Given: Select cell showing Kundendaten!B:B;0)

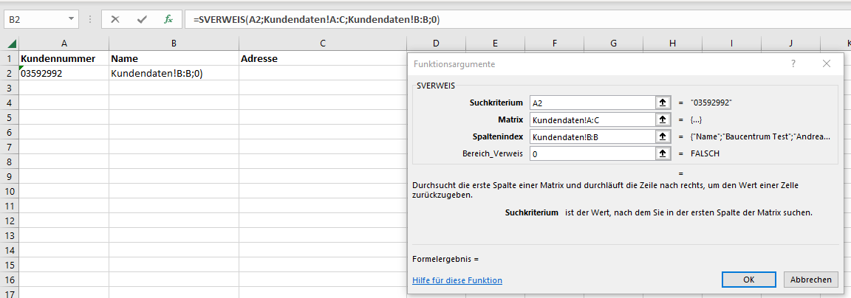Looking at the screenshot, I should (x=174, y=73).
